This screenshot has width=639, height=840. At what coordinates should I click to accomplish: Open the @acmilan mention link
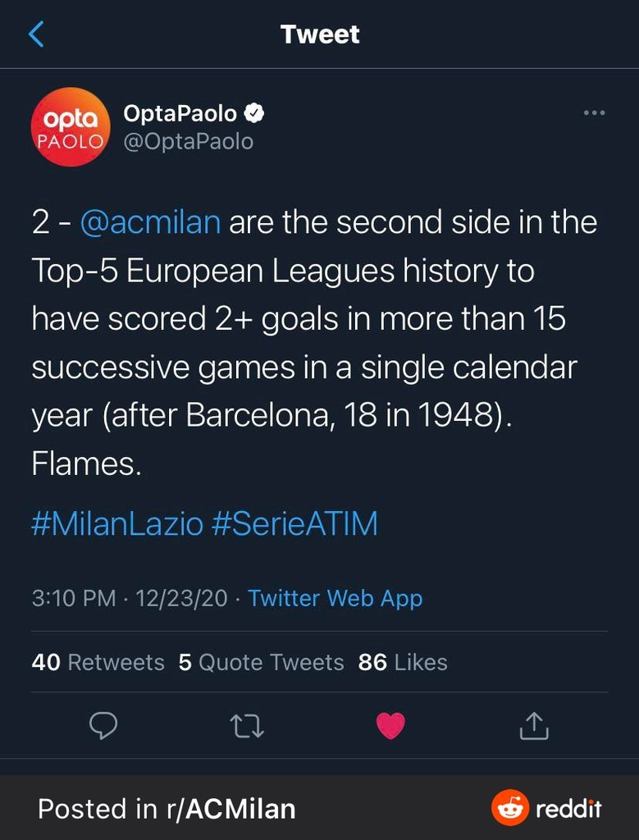(x=151, y=222)
